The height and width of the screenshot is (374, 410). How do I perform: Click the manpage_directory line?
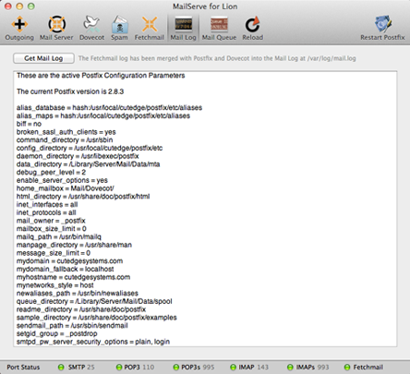click(x=74, y=245)
